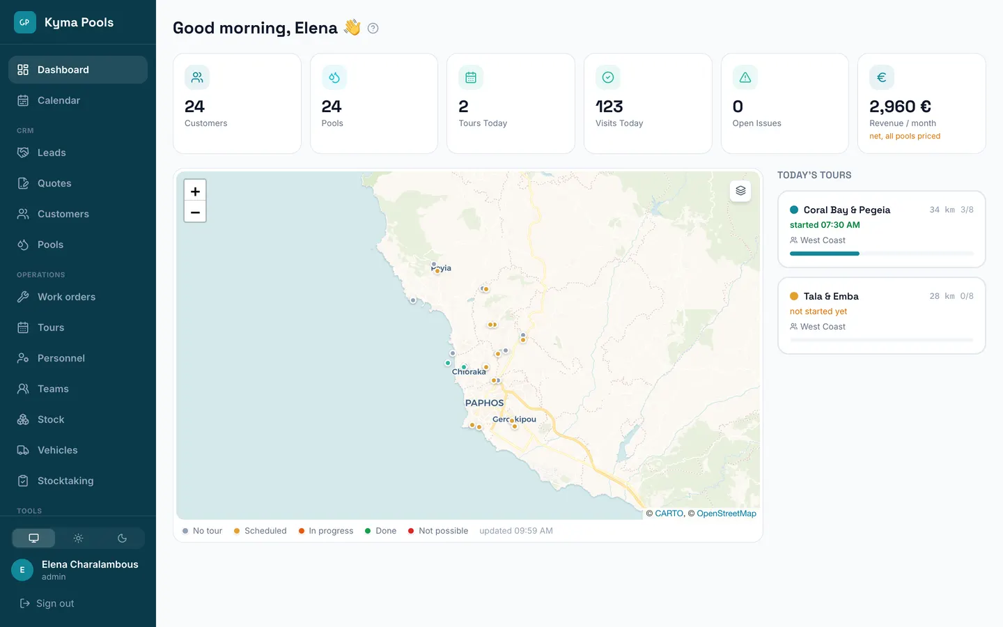
Task: Click the Open Issues warning triangle icon
Action: click(745, 77)
